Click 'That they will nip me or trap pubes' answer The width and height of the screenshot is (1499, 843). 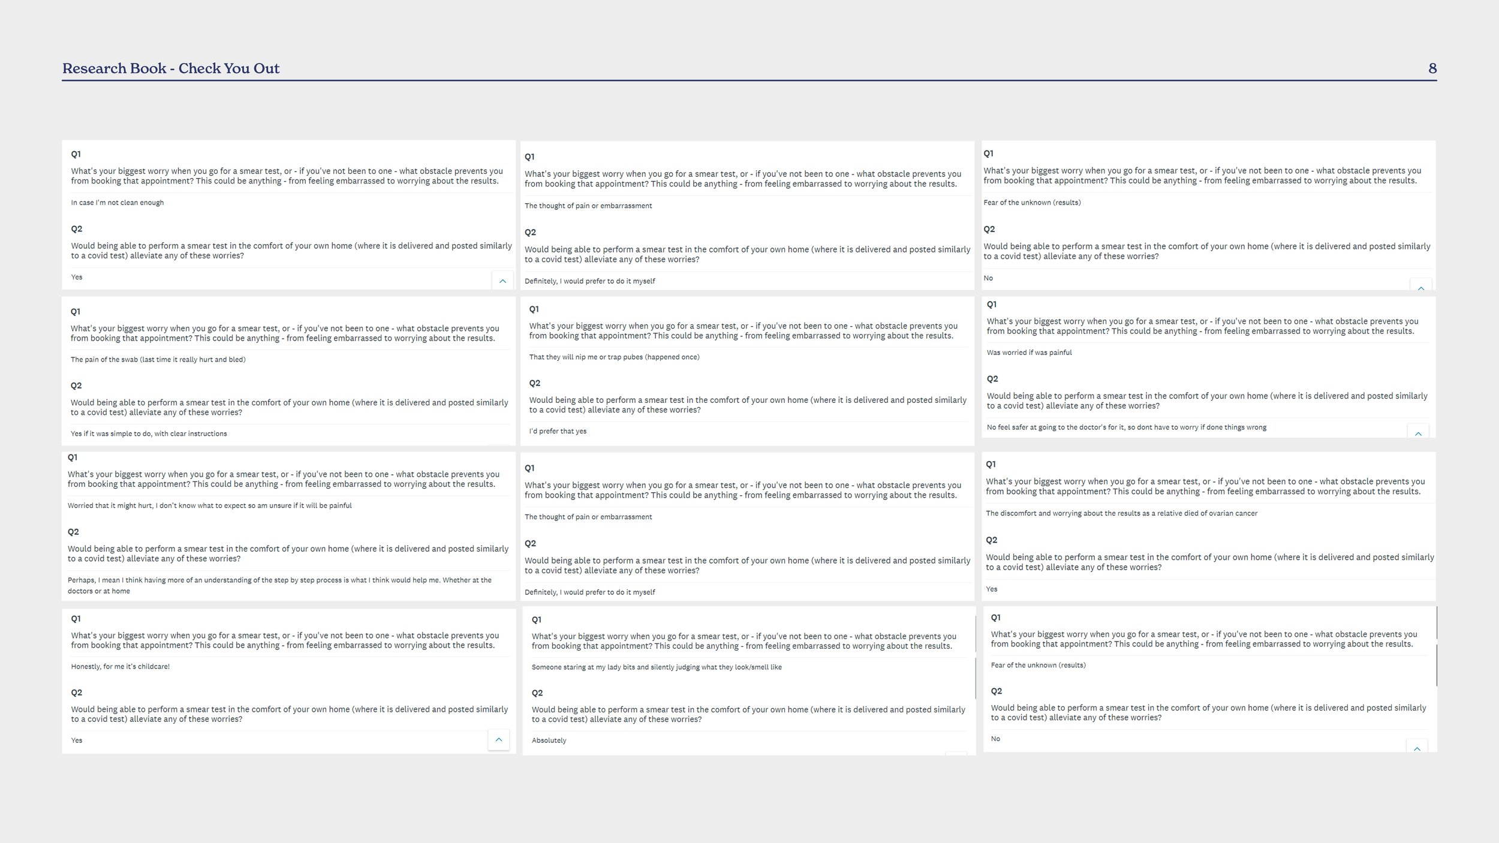click(x=615, y=357)
